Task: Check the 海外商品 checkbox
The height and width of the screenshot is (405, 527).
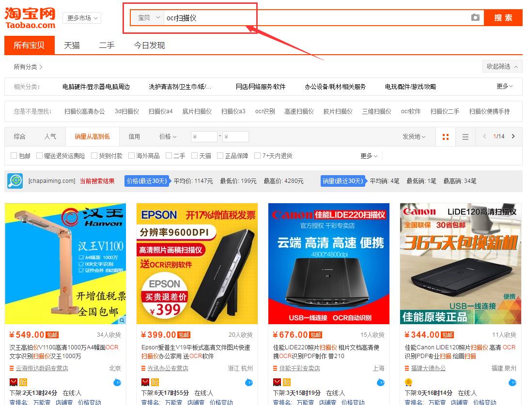Action: click(131, 156)
